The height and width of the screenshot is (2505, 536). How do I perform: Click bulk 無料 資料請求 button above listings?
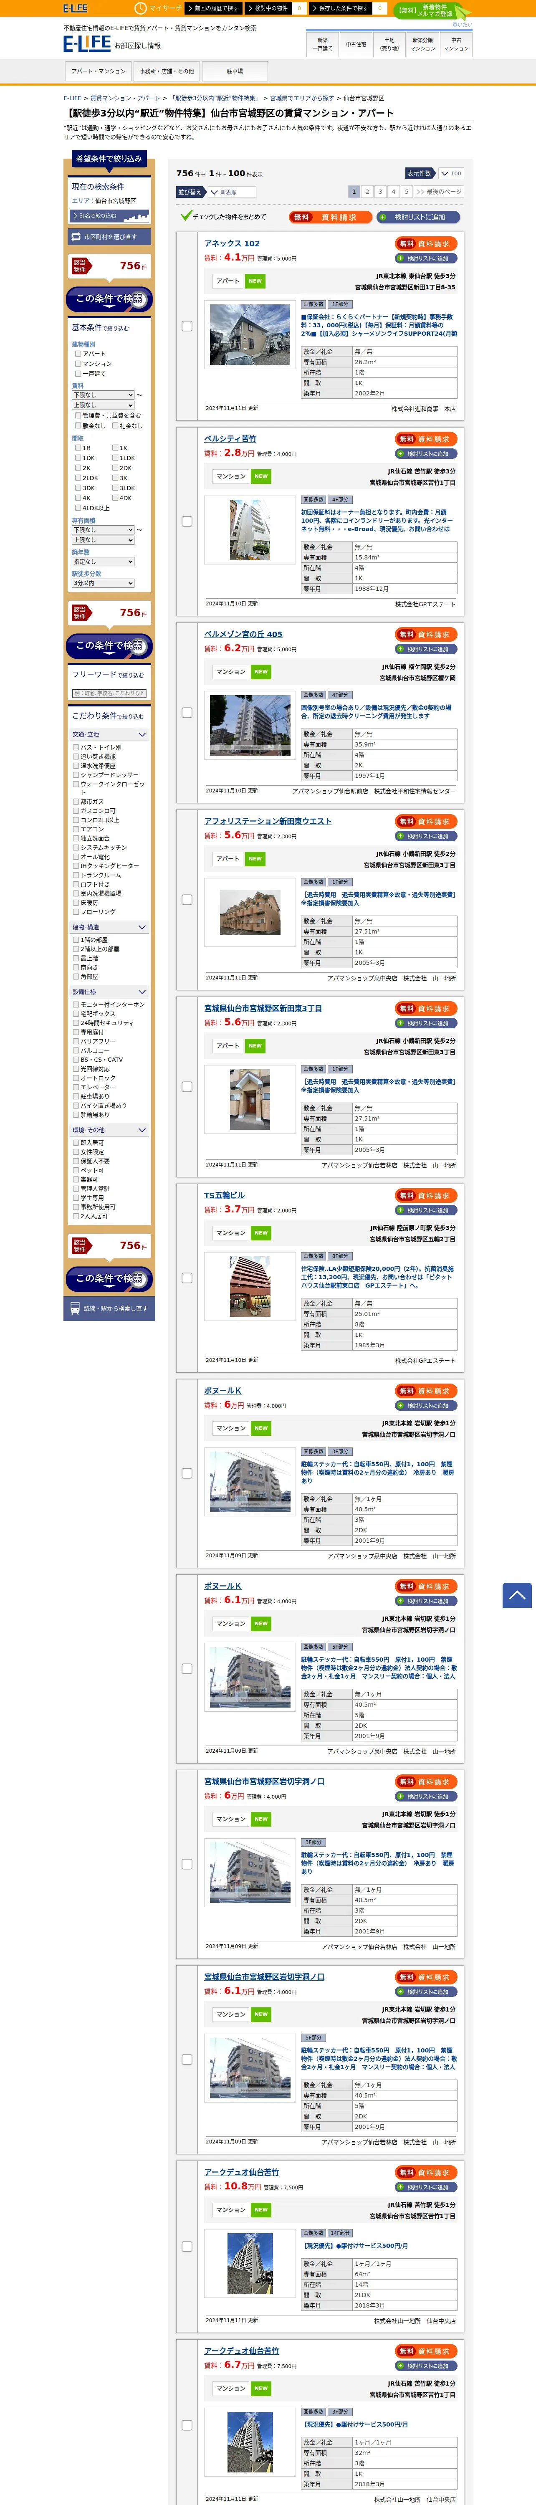(x=331, y=217)
